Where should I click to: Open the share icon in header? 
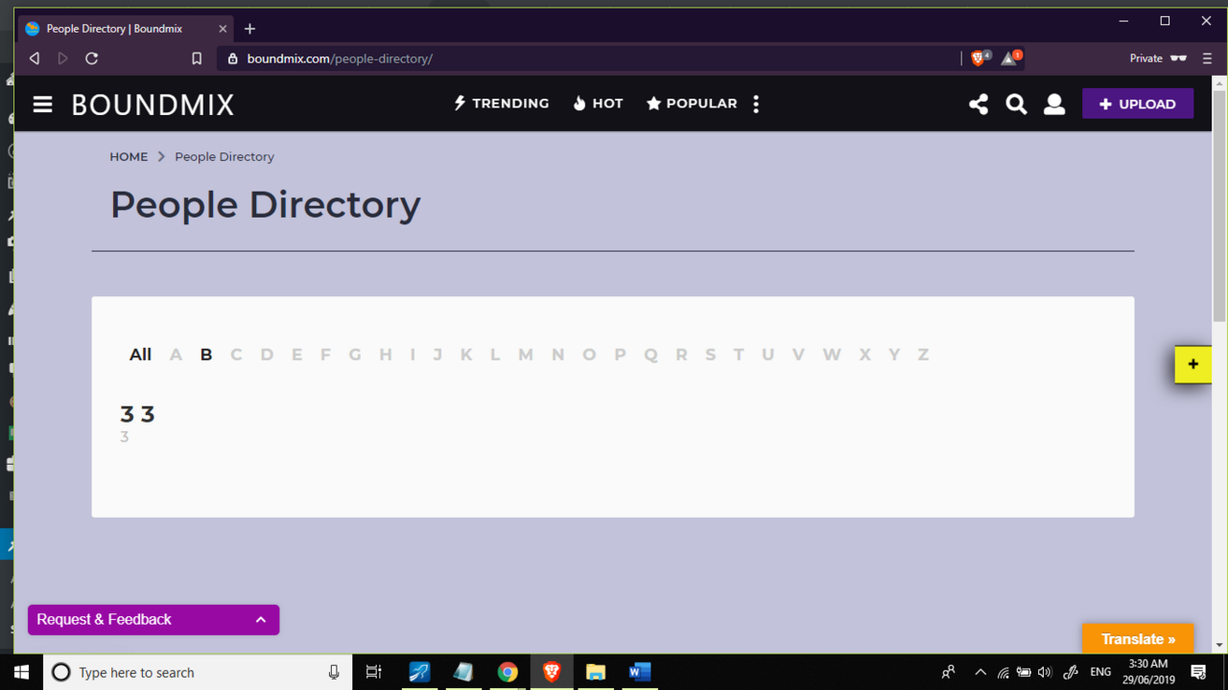point(979,103)
